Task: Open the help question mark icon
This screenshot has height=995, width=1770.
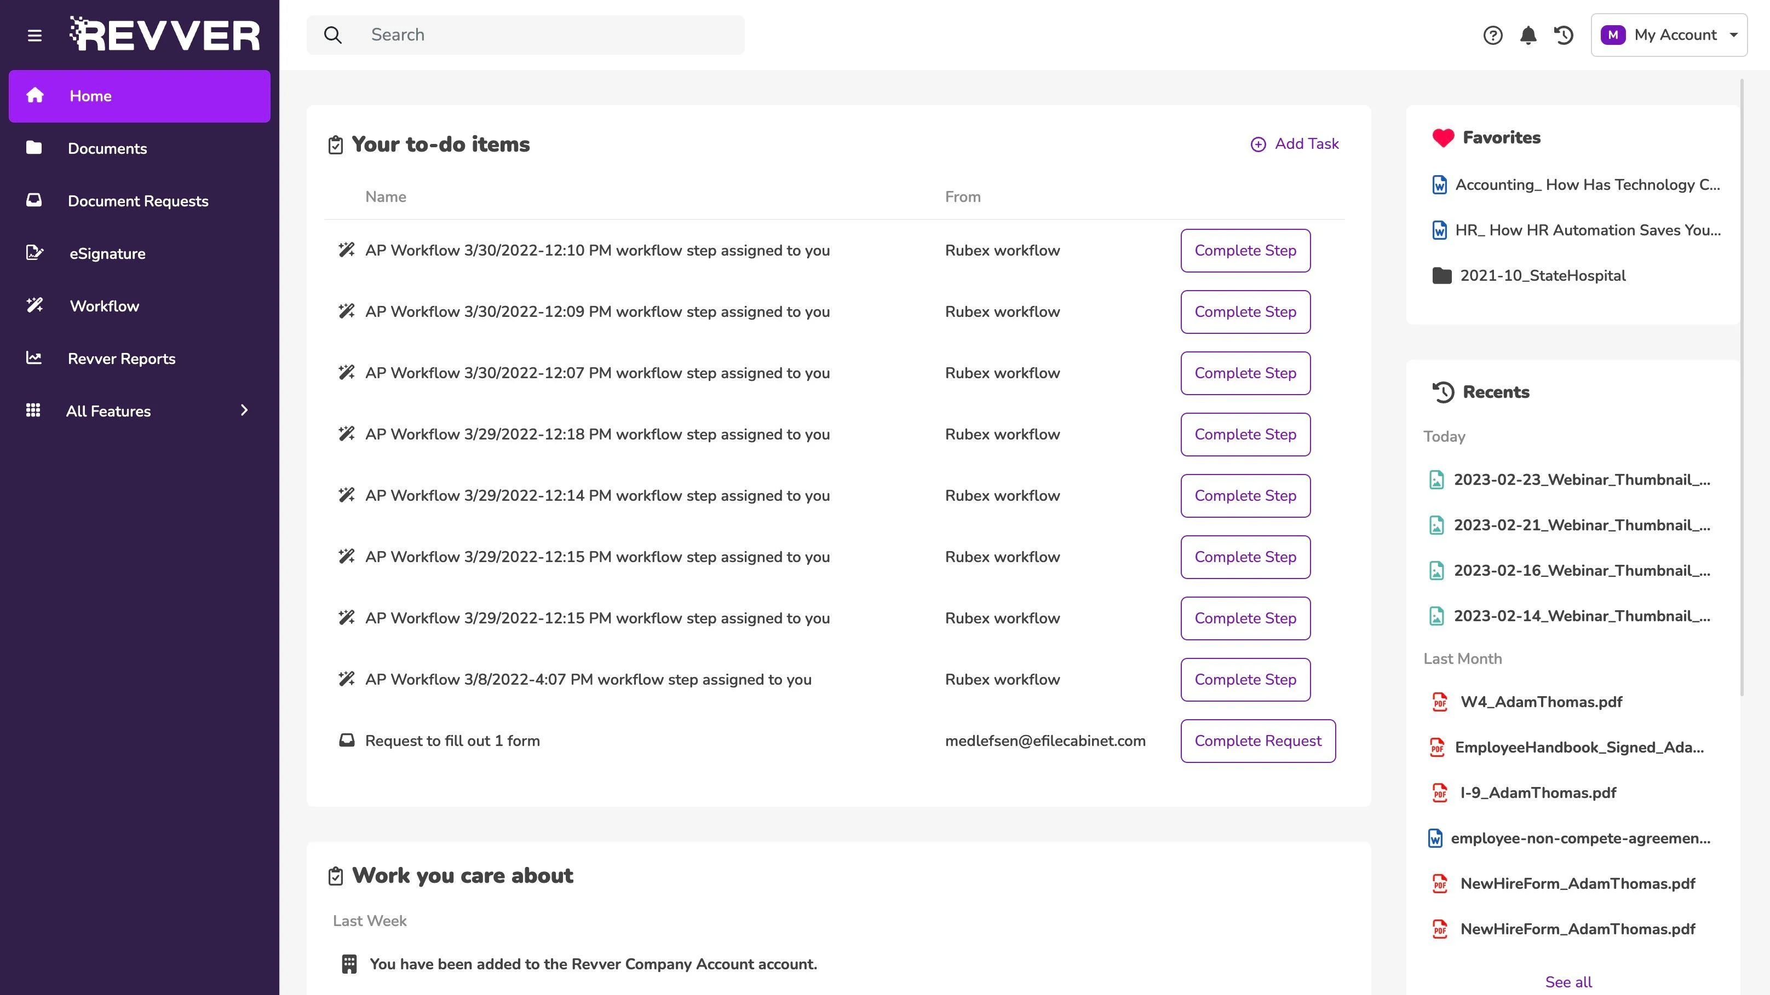Action: coord(1492,35)
